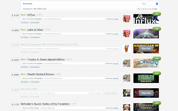Open the Light of Altair banner image
This screenshot has height=111, width=178.
tap(146, 34)
